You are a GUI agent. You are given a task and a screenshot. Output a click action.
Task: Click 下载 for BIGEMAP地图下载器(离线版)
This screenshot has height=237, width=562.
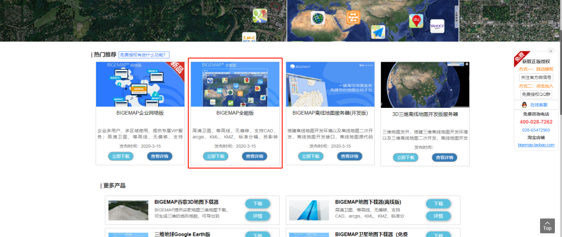(439, 204)
